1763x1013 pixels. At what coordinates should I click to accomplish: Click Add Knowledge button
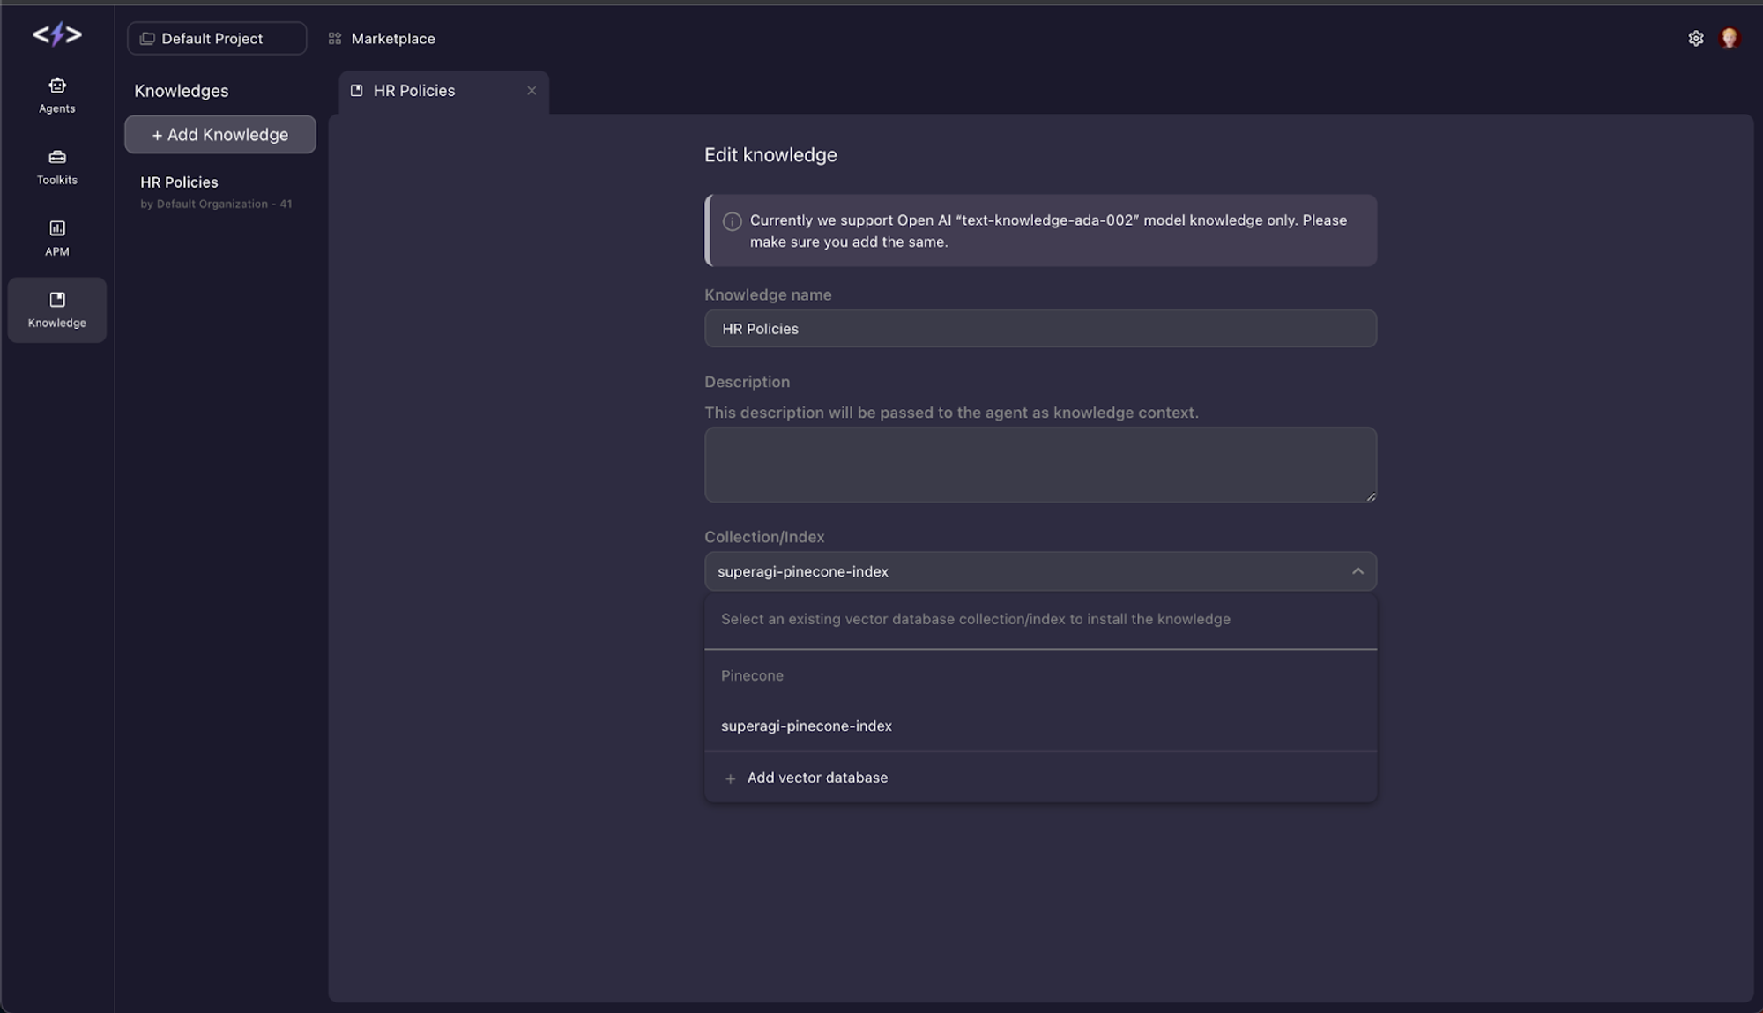pos(220,133)
